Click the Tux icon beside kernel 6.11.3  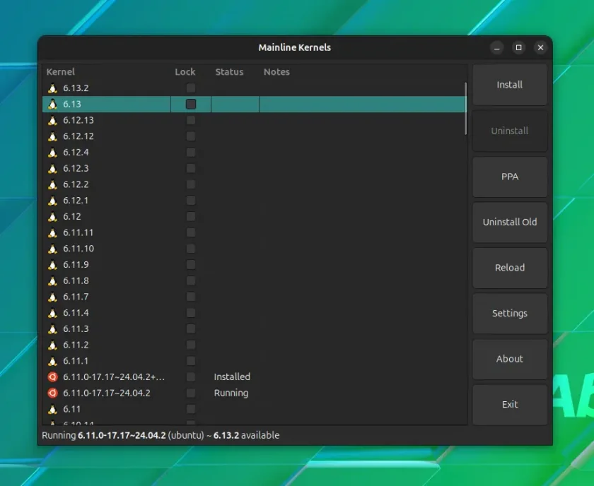click(x=52, y=329)
